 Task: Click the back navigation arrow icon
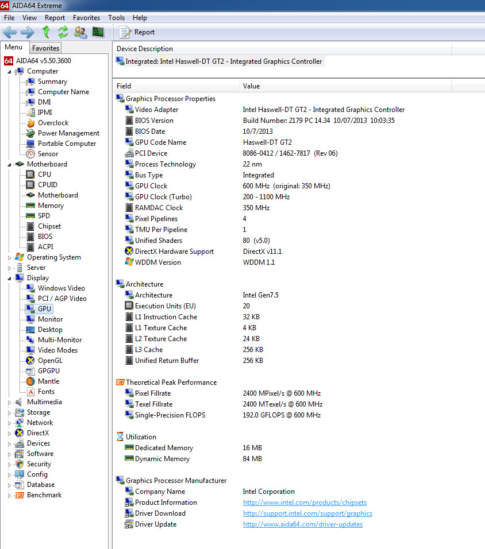10,32
